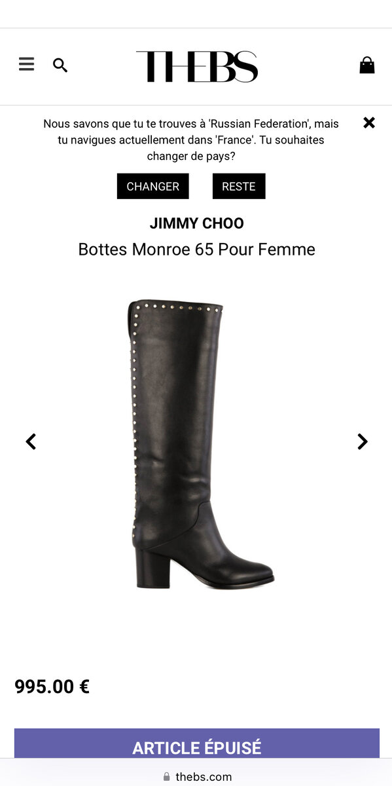Viewport: 392px width, 786px height.
Task: Tap the search magnifier icon
Action: (x=60, y=65)
